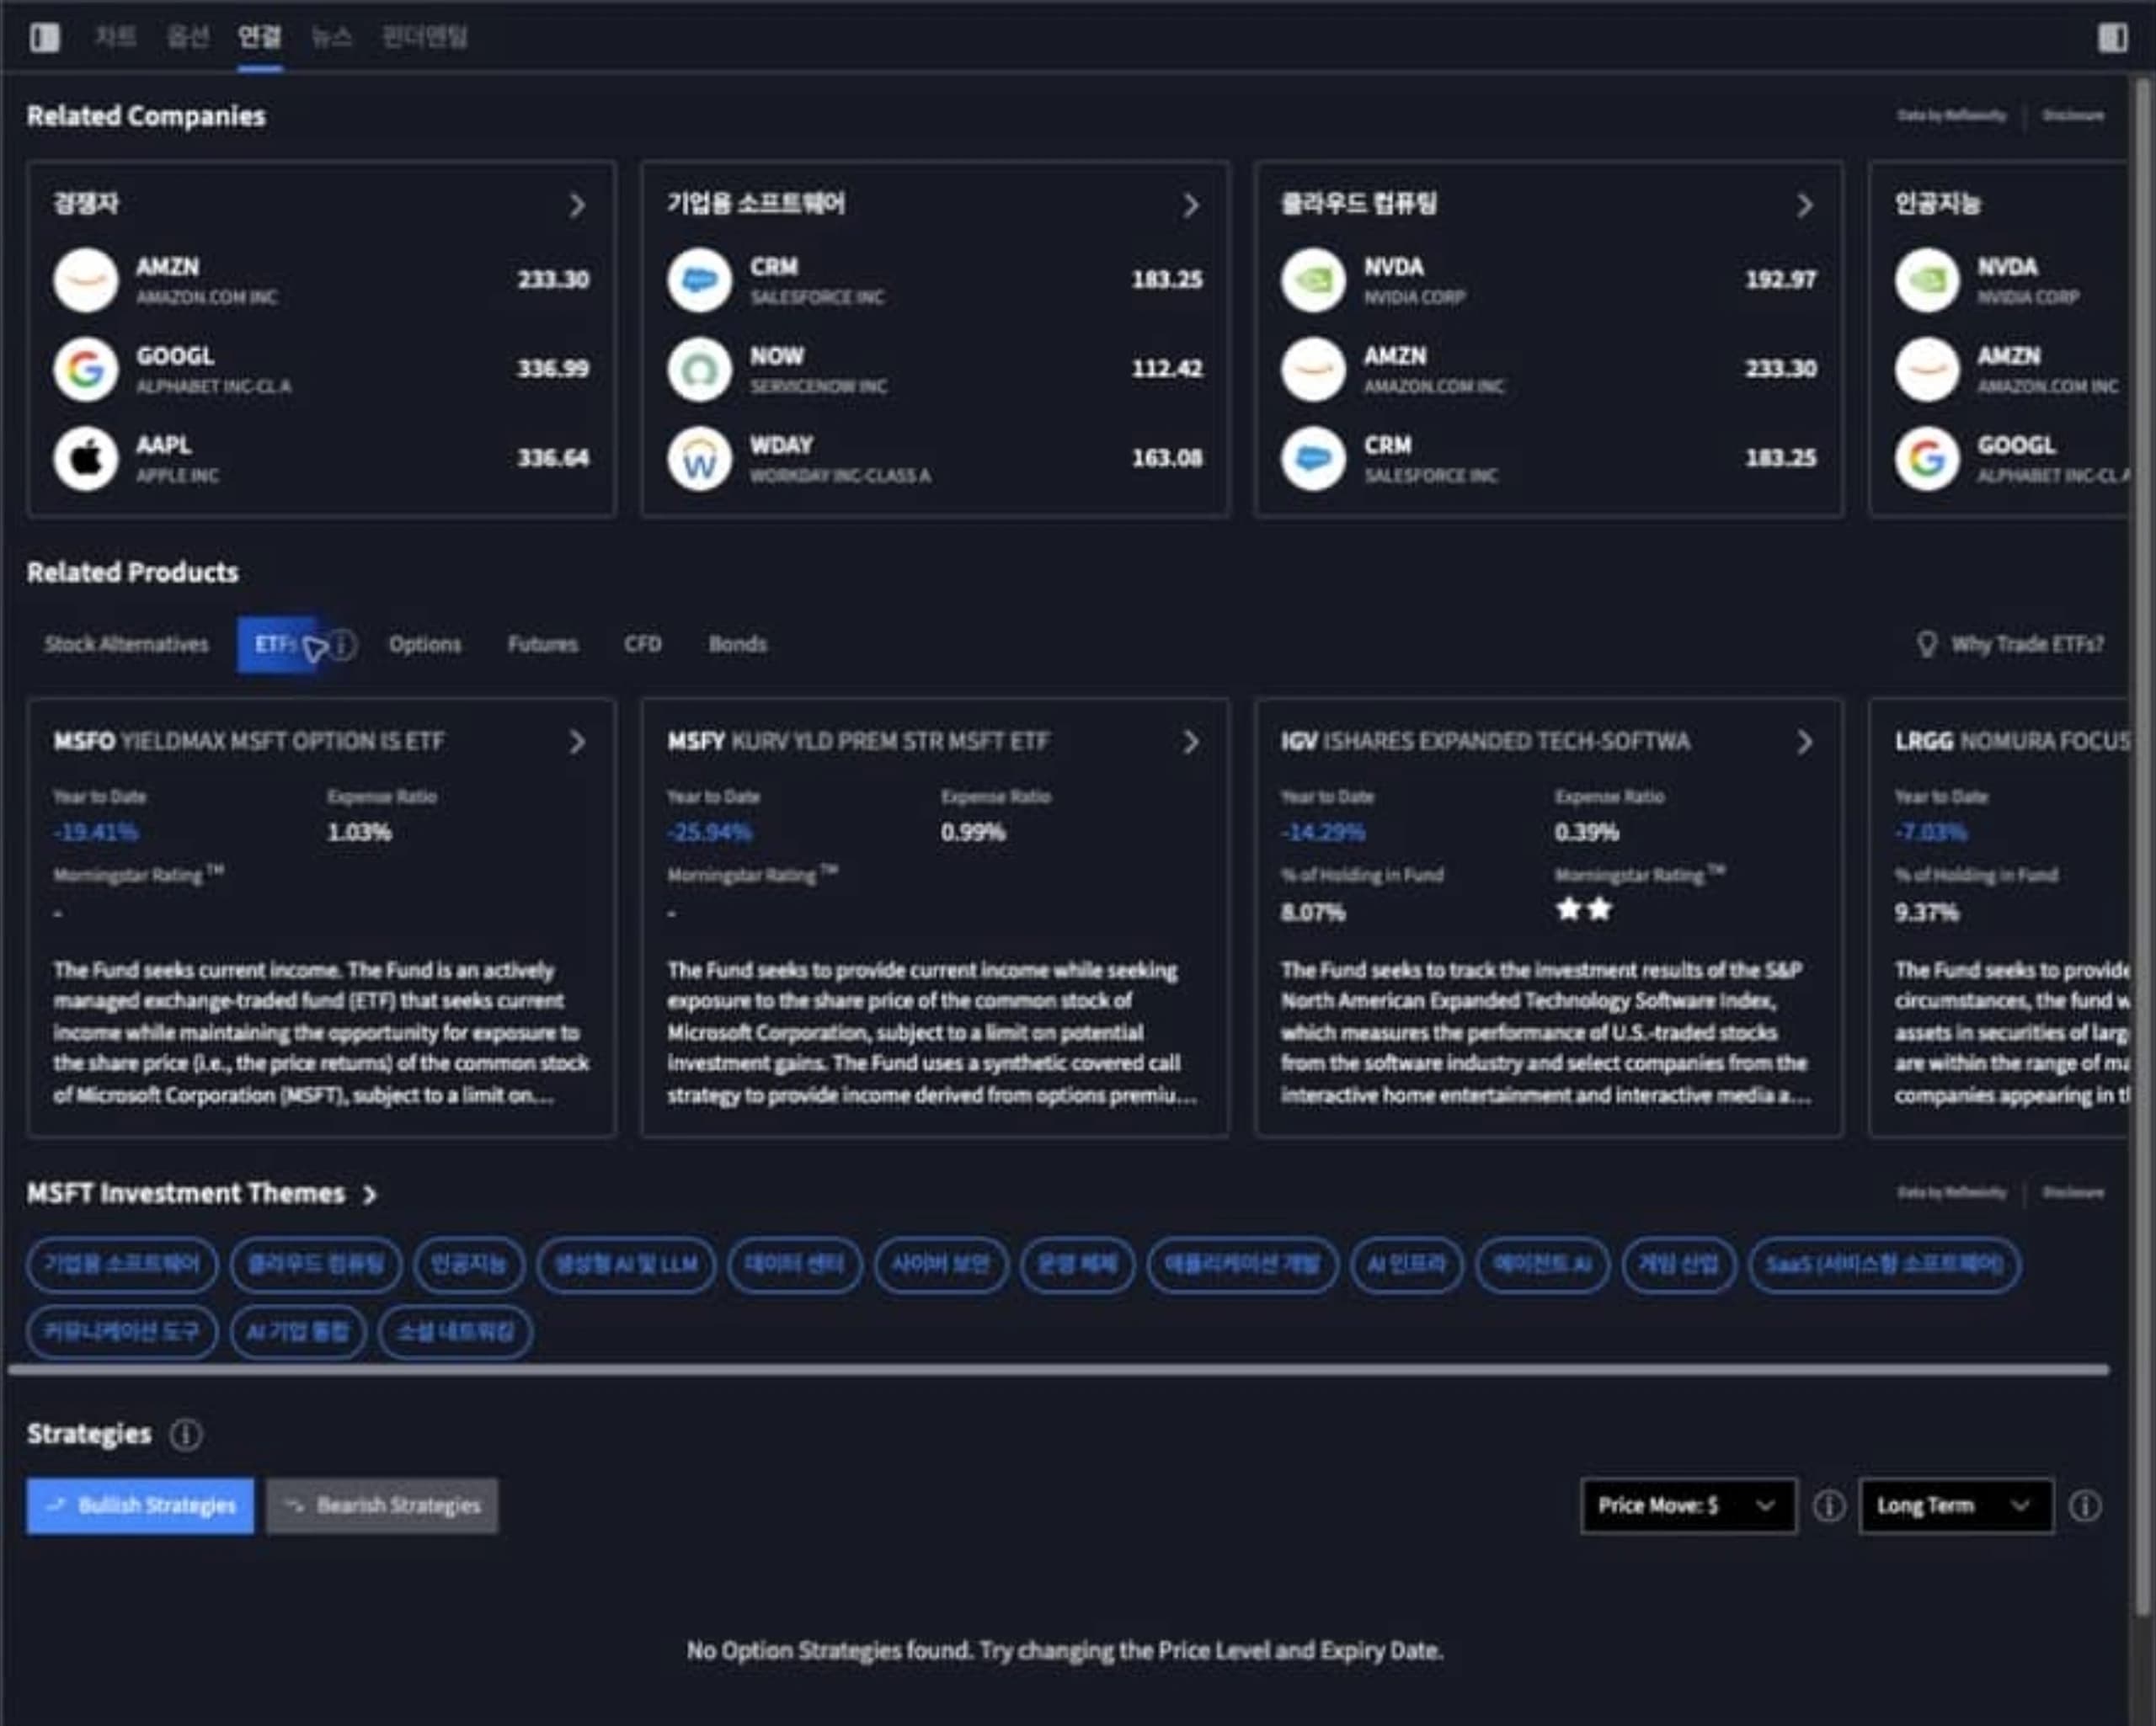Viewport: 2156px width, 1726px height.
Task: Expand the 클라우드 컴퓨팅 card chevron
Action: [1805, 206]
